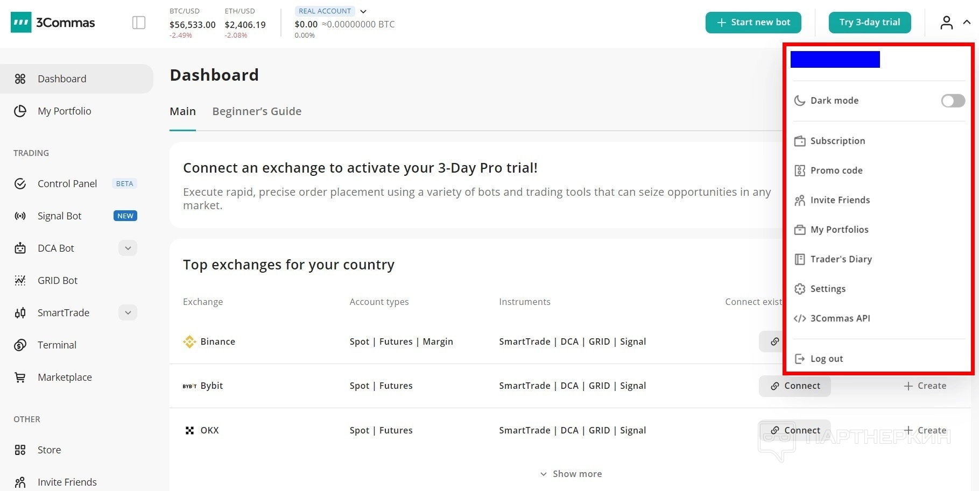The width and height of the screenshot is (979, 491).
Task: Open the user profile icon menu
Action: point(946,23)
